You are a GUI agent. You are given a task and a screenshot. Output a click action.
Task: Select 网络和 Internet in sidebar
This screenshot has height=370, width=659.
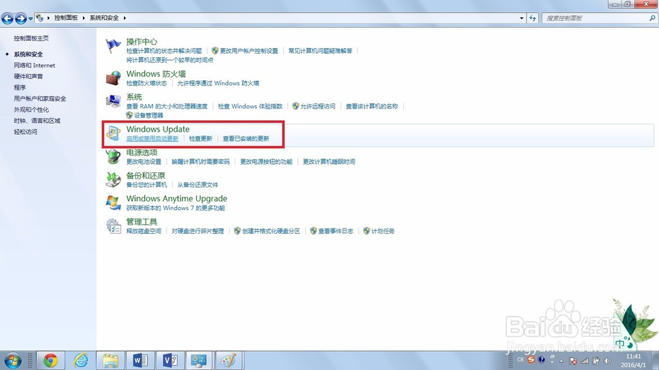(x=34, y=66)
